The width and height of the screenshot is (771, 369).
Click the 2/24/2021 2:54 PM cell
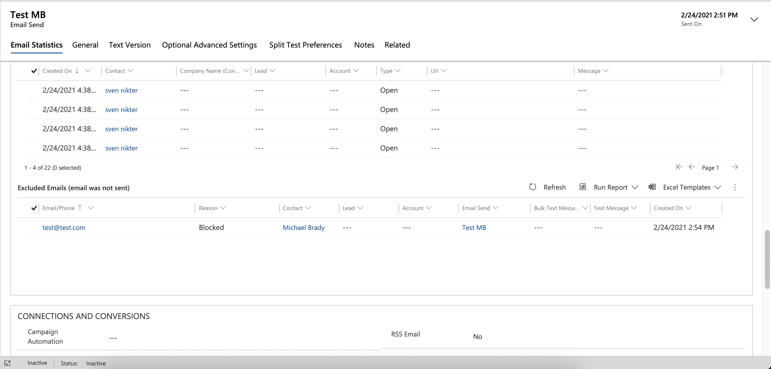(684, 228)
